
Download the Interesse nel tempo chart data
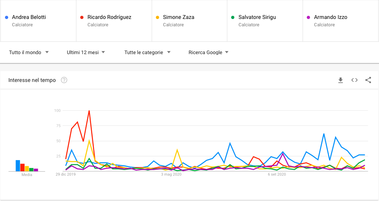340,80
